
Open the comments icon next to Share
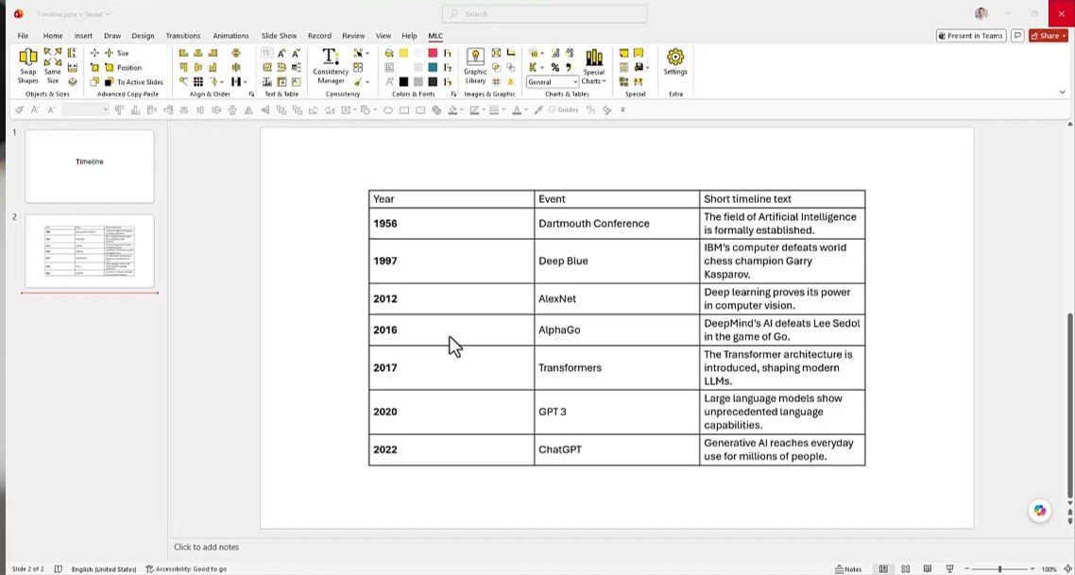point(1018,36)
